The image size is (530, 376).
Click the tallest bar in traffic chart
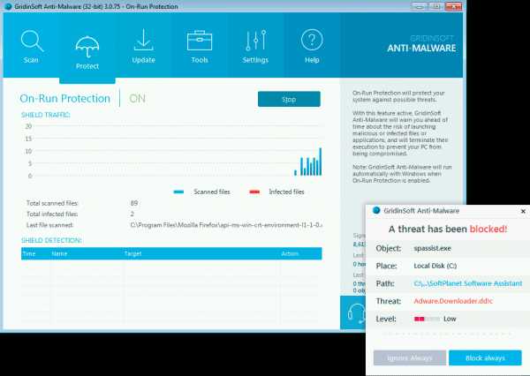click(x=321, y=162)
